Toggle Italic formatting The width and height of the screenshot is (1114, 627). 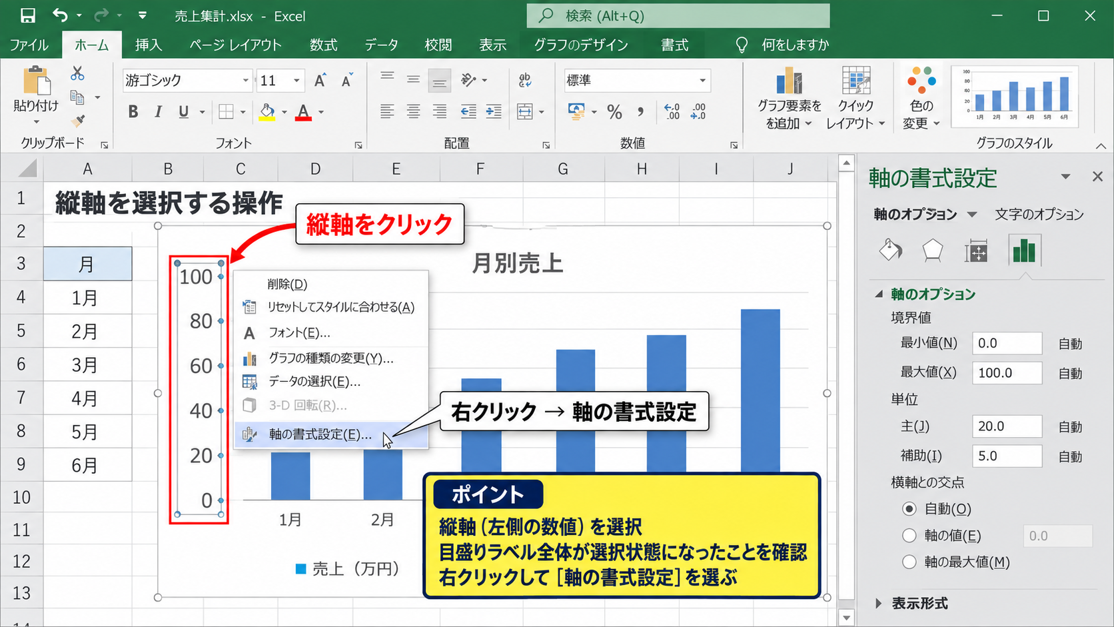pyautogui.click(x=159, y=112)
